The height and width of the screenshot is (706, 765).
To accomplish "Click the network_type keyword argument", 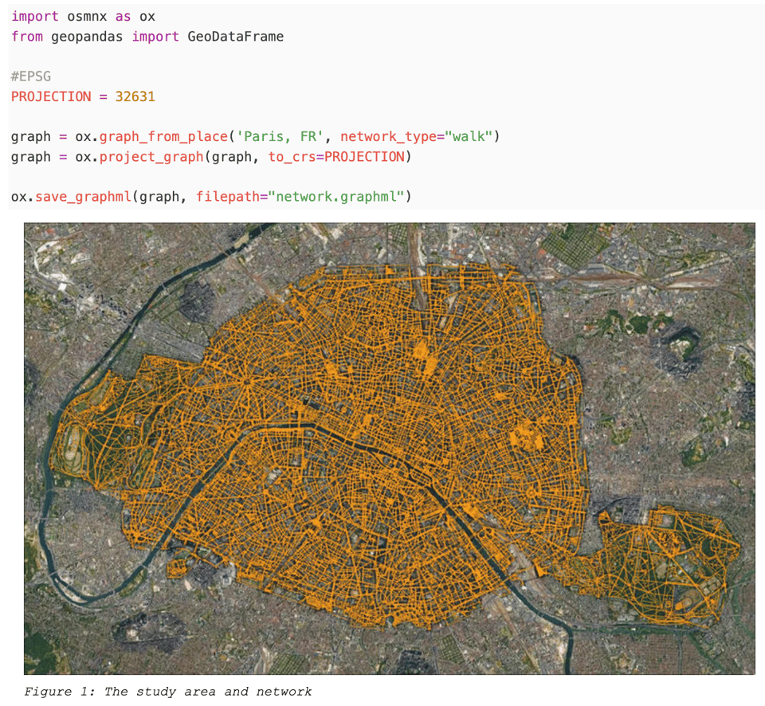I will pos(387,136).
